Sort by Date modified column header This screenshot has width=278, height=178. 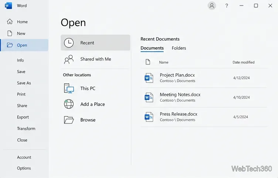tap(243, 62)
